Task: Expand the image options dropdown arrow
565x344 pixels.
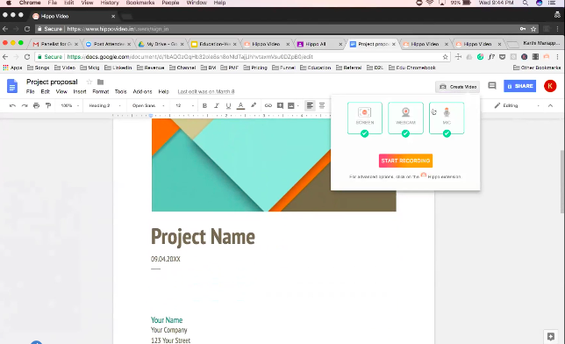Action: (298, 105)
